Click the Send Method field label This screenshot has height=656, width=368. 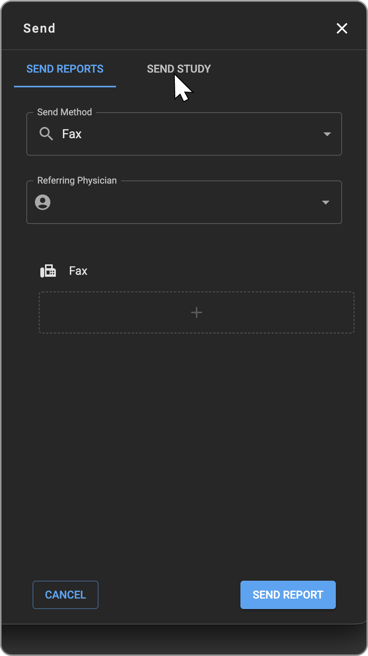tap(64, 112)
